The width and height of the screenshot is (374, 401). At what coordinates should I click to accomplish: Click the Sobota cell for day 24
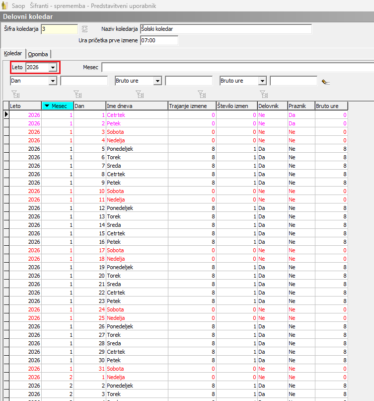137,309
